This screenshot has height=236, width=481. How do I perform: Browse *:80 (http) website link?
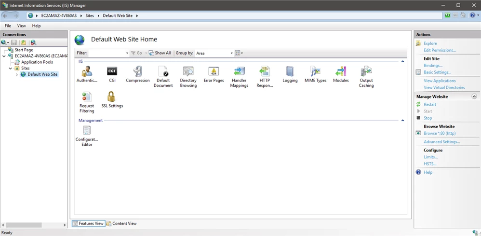click(x=440, y=133)
